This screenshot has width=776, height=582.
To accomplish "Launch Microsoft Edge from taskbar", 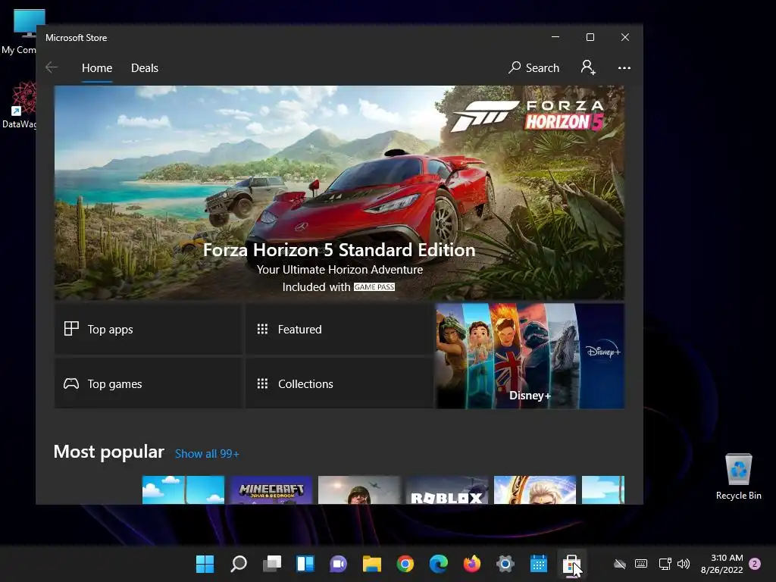I will point(439,564).
